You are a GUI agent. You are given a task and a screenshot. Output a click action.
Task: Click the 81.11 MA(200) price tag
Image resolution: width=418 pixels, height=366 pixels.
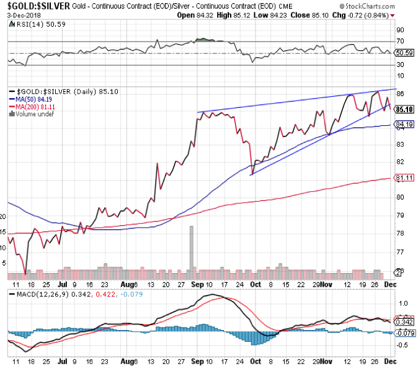pos(404,178)
